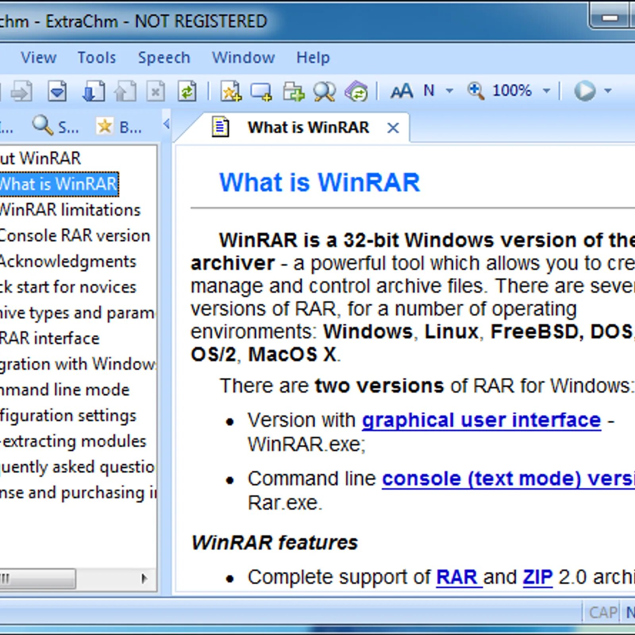Close the What is WinRAR tab
Viewport: 635px width, 635px height.
(x=393, y=128)
